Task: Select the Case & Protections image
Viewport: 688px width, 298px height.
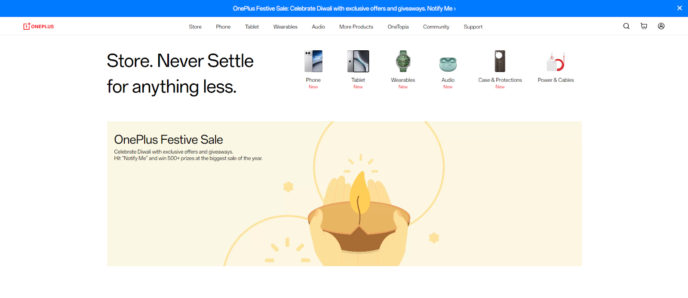Action: coord(500,61)
